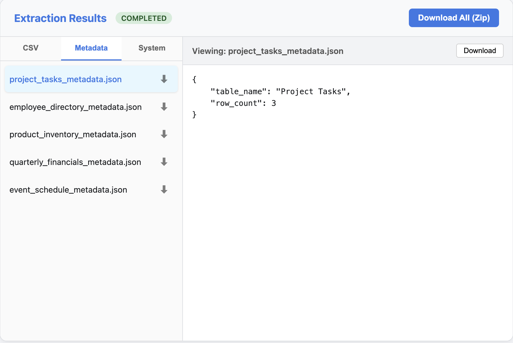View product_inventory_metadata.json file
This screenshot has height=343, width=513.
coord(73,134)
